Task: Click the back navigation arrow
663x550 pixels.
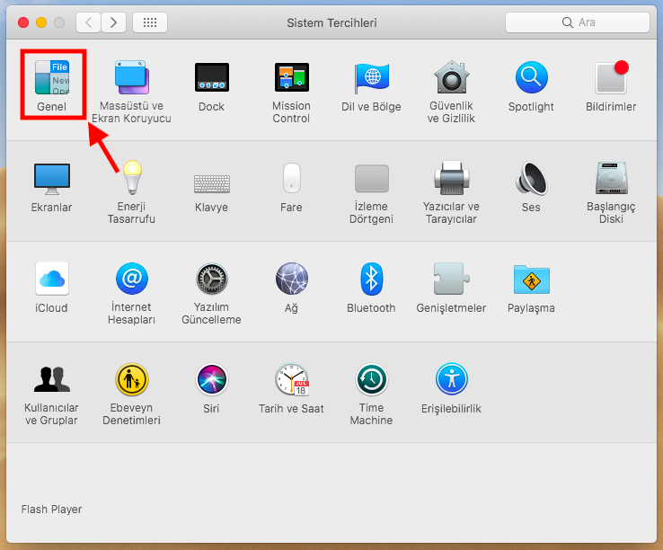Action: tap(88, 22)
